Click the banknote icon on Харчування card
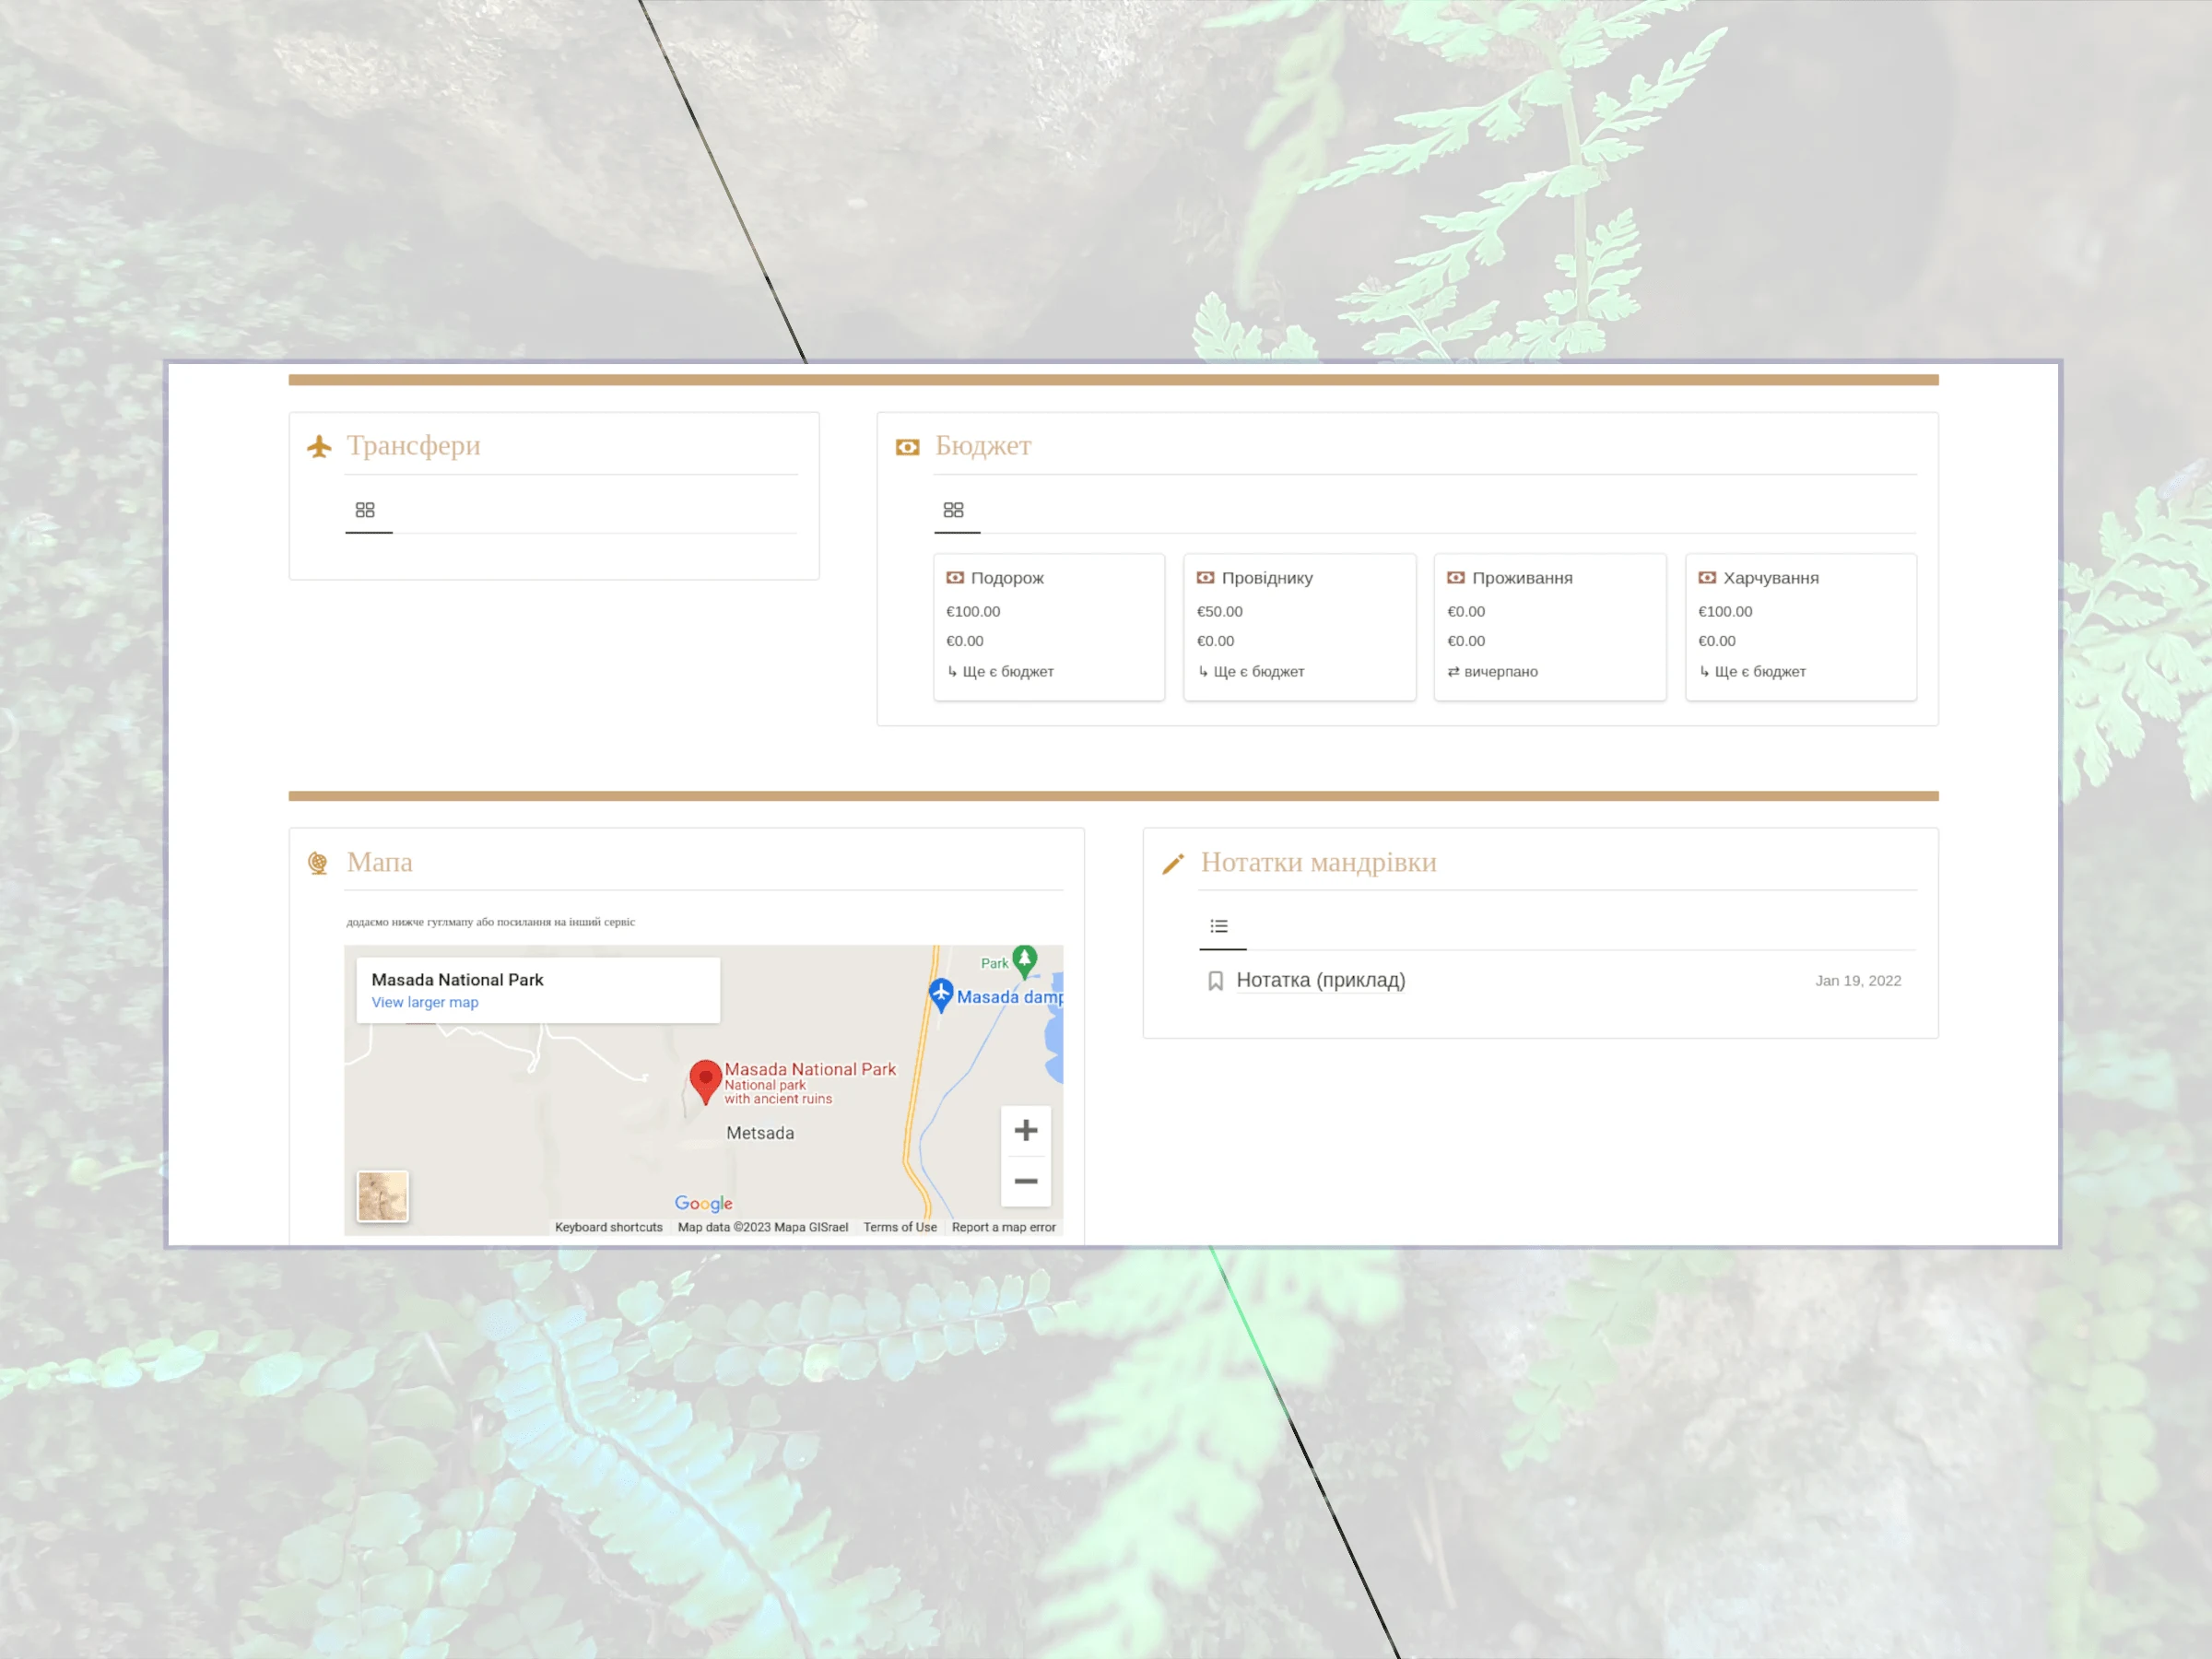Screen dimensions: 2212x1659 [x=1707, y=578]
